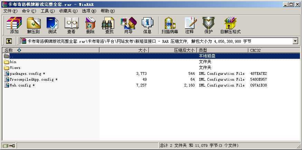Maximize the WinRAR window
302x150 pixels.
tap(291, 4)
